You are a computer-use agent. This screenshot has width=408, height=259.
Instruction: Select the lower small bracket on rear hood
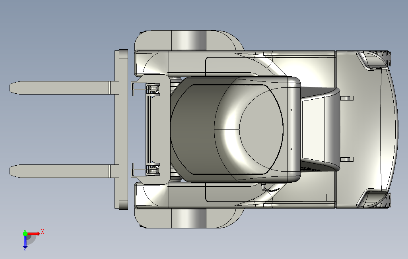pyautogui.click(x=347, y=159)
